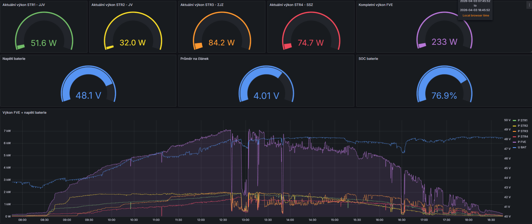
Task: Click the yellow P STR2 legend color marker
Action: (514, 126)
